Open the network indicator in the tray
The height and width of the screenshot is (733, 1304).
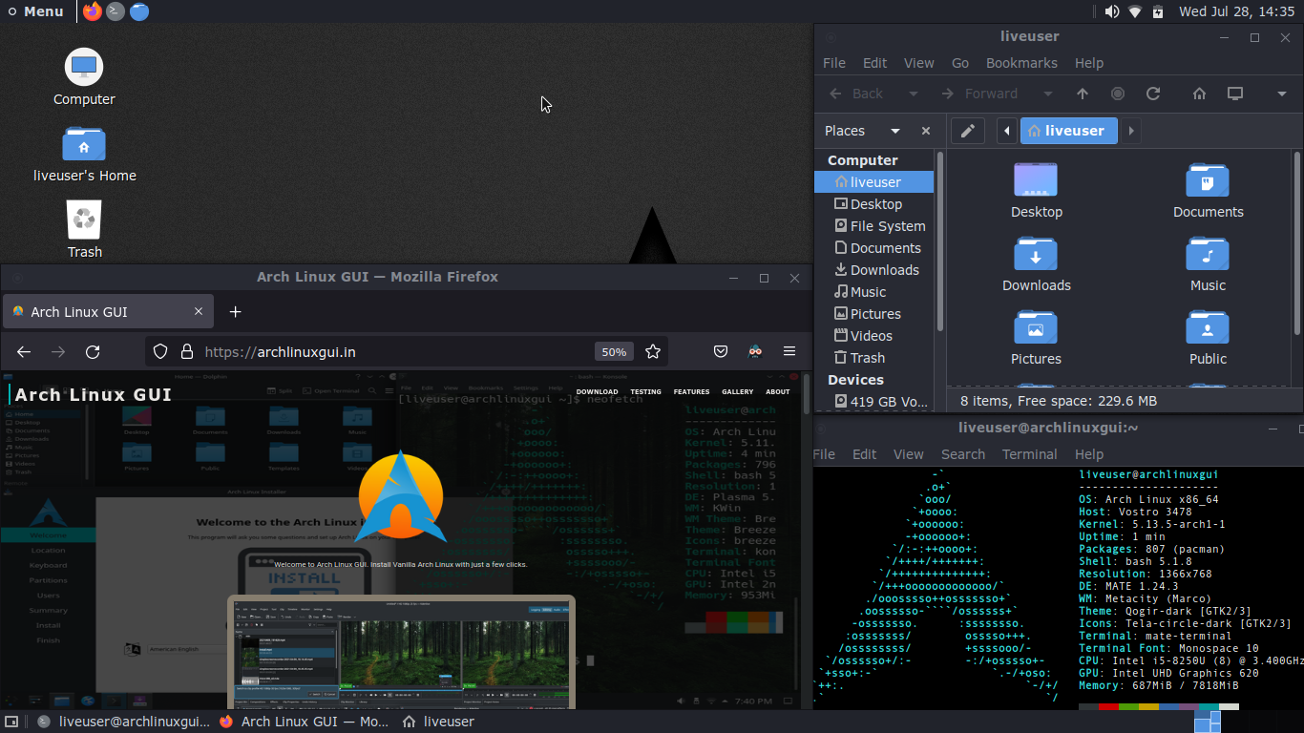[1135, 11]
